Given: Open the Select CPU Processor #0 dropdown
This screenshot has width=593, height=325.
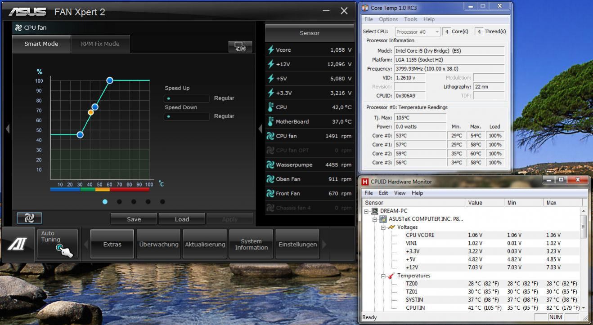Looking at the screenshot, I should (418, 32).
